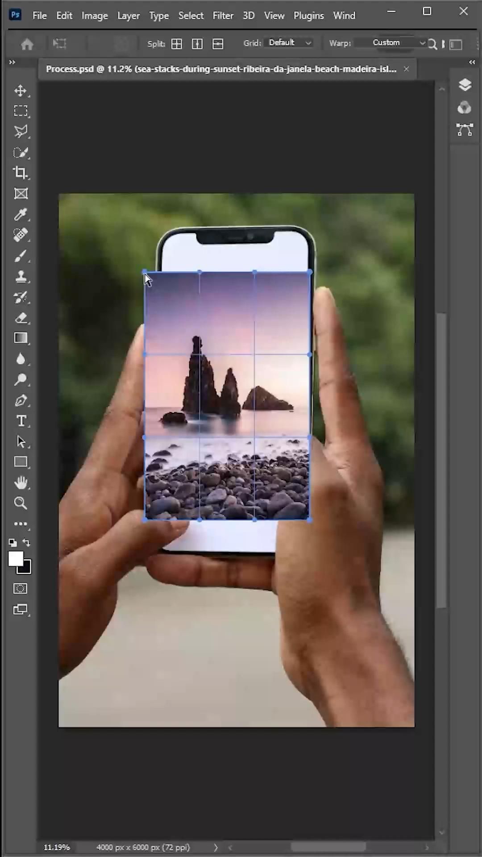Select the Horizontal Type tool
This screenshot has height=857, width=482.
21,421
